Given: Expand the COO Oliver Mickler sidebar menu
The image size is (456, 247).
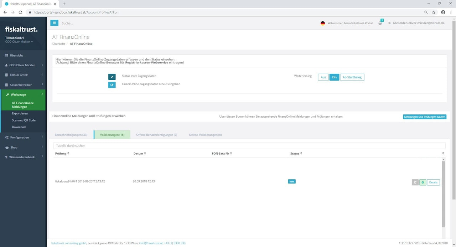Looking at the screenshot, I should point(23,65).
